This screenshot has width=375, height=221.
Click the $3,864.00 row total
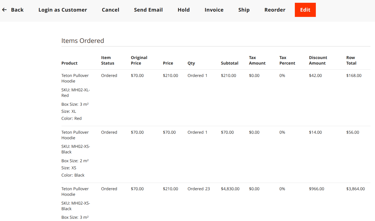(x=356, y=189)
